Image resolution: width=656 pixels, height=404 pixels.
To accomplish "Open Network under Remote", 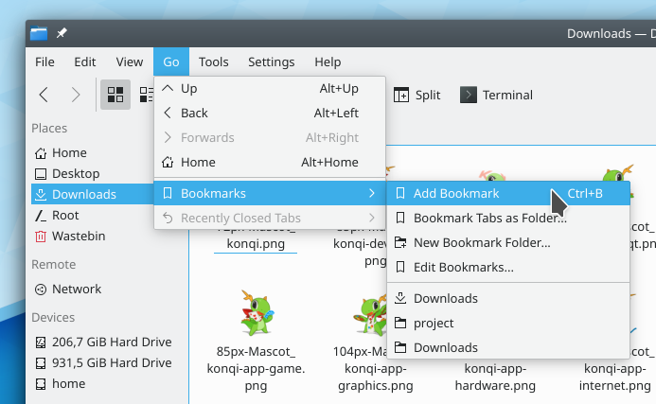I will click(77, 290).
